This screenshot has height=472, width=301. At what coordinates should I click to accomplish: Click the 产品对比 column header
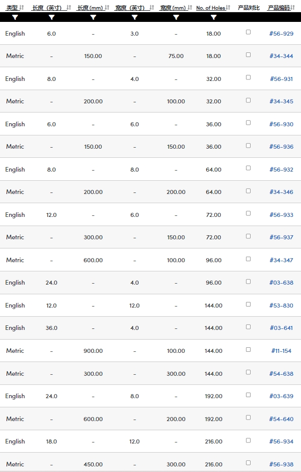(x=249, y=8)
